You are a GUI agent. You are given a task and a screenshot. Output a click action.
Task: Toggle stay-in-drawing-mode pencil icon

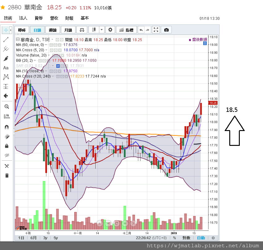tap(7, 137)
